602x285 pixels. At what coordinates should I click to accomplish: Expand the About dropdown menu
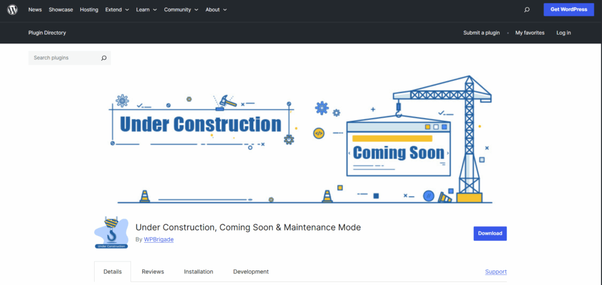tap(216, 9)
